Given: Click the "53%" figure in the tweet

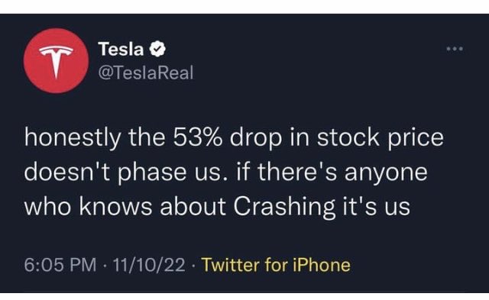Looking at the screenshot, I should click(197, 137).
